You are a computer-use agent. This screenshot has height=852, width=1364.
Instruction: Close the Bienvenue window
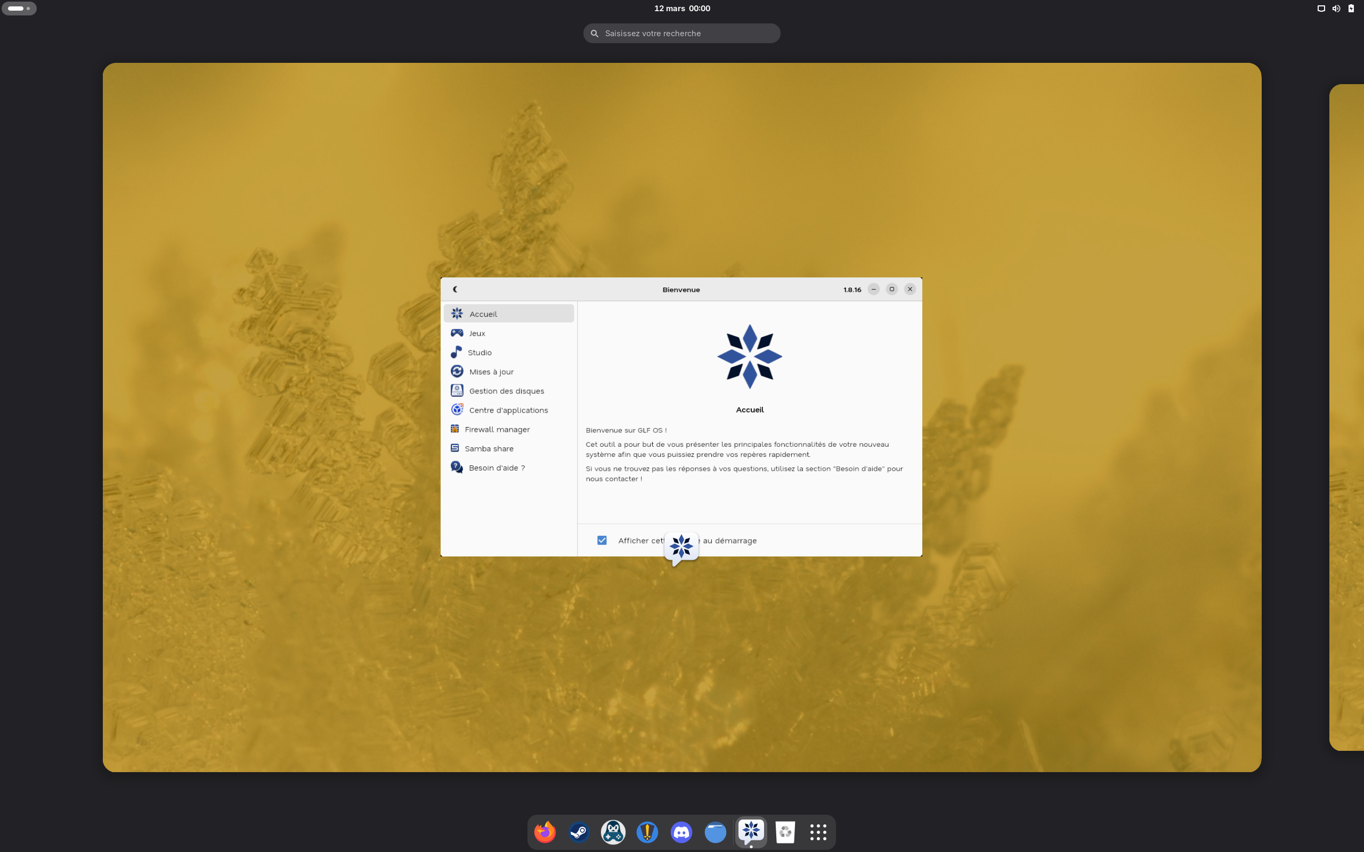coord(910,289)
